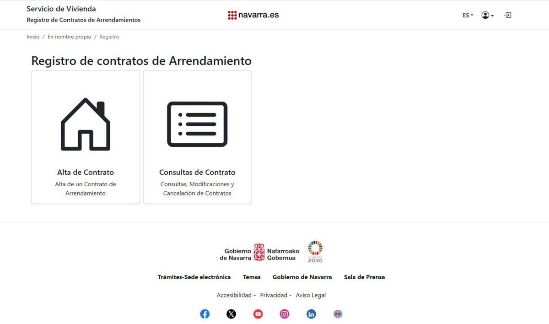Open the X (Twitter) social icon
Viewport: 549px width, 324px height.
[231, 314]
